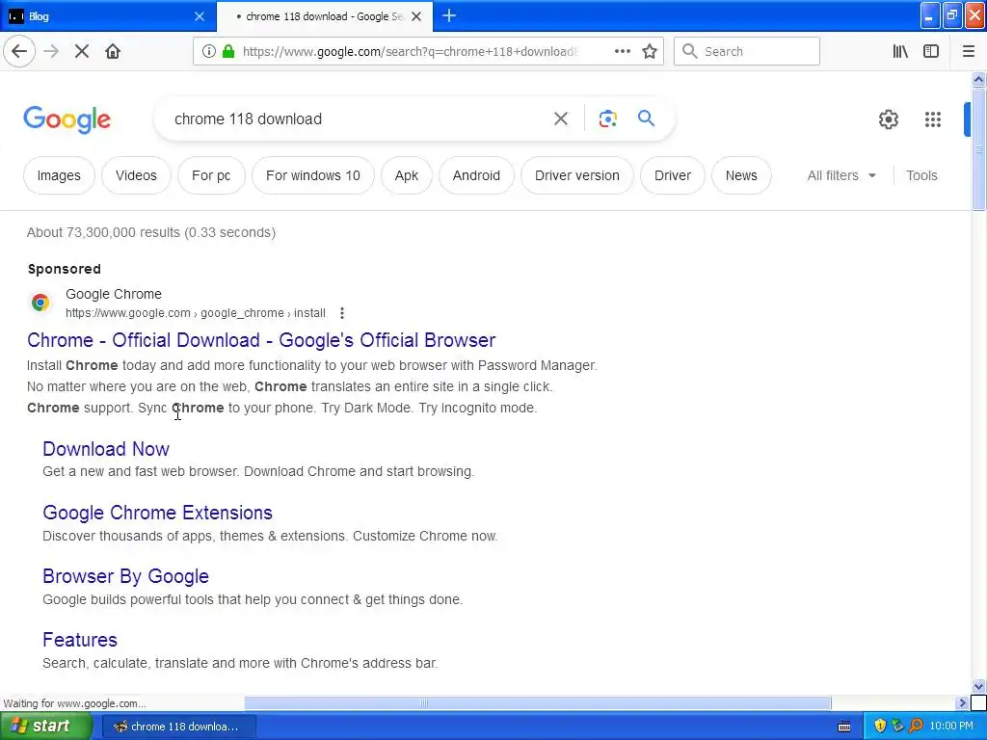Choose the Driver version chip

(576, 175)
